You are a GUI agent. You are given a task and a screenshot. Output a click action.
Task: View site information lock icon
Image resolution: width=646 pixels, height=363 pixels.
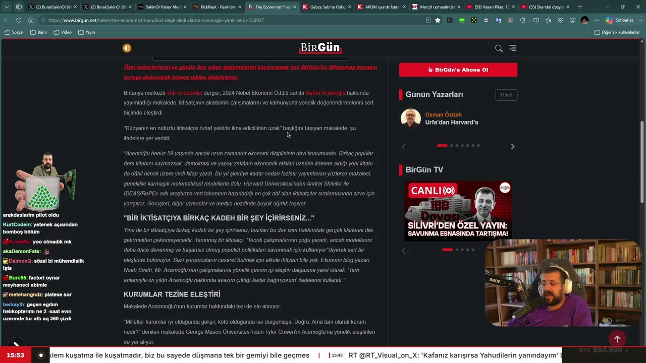(x=44, y=20)
